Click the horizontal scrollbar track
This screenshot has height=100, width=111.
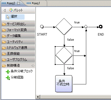point(75,97)
